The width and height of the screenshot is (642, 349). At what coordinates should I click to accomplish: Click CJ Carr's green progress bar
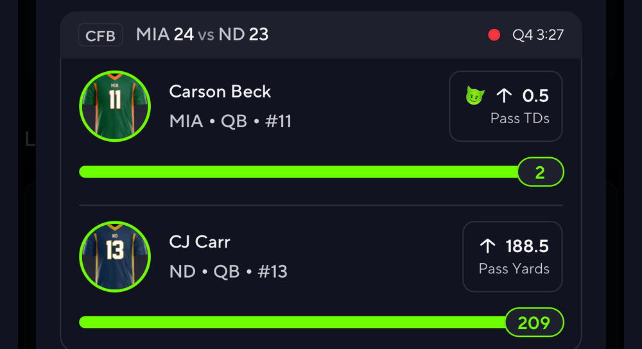pyautogui.click(x=292, y=322)
